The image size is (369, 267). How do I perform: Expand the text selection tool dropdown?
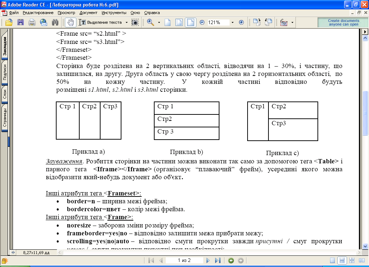(x=127, y=22)
